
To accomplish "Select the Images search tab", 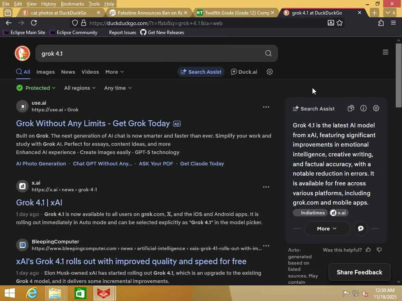I will [x=46, y=72].
